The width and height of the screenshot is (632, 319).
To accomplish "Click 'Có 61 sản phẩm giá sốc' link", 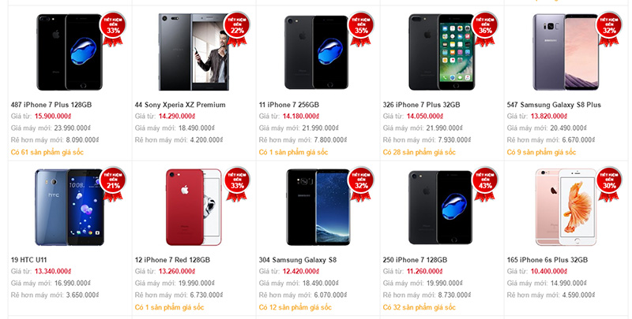I will tap(47, 152).
